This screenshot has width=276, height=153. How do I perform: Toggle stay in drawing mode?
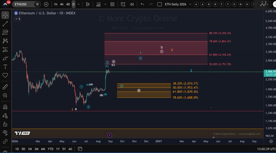point(5,116)
